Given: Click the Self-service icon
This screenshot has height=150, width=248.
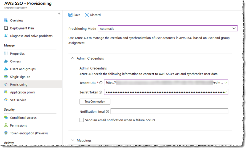Looking at the screenshot, I should pyautogui.click(x=6, y=100).
